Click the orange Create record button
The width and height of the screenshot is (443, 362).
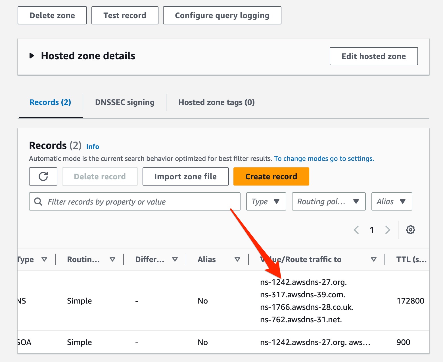point(271,176)
